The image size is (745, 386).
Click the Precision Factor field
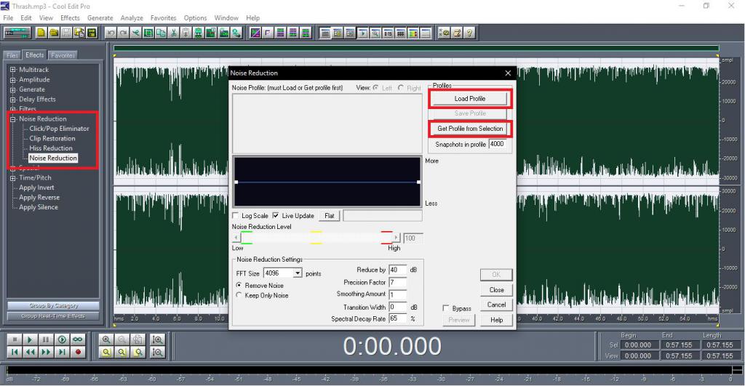point(398,282)
